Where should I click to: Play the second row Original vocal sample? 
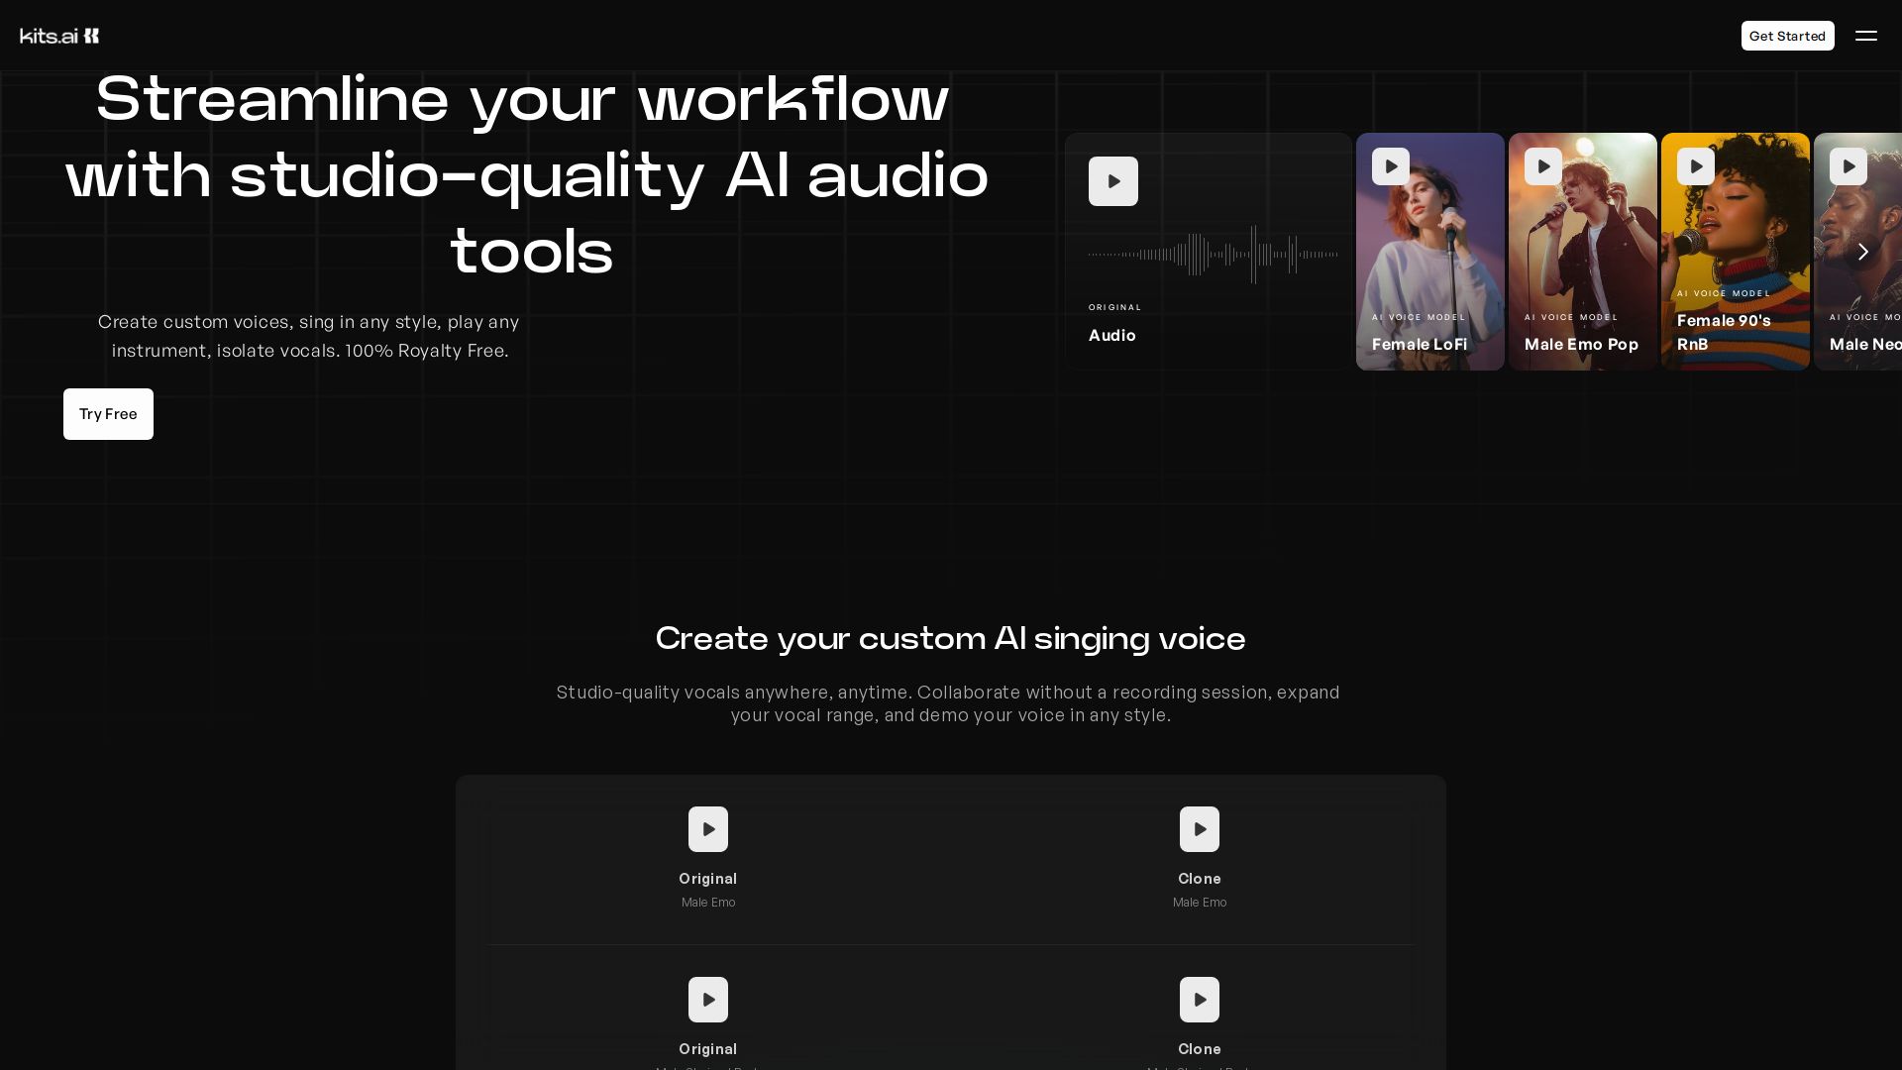(707, 1000)
